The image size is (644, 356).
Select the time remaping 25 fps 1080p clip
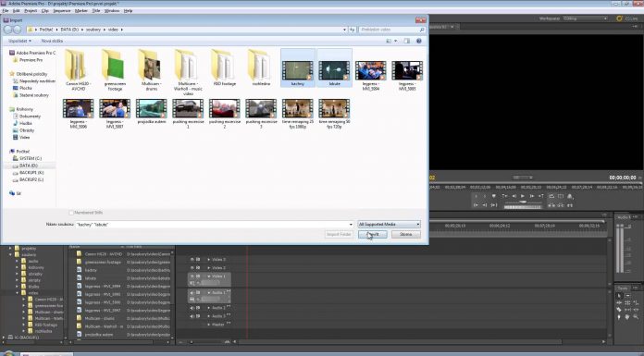298,114
